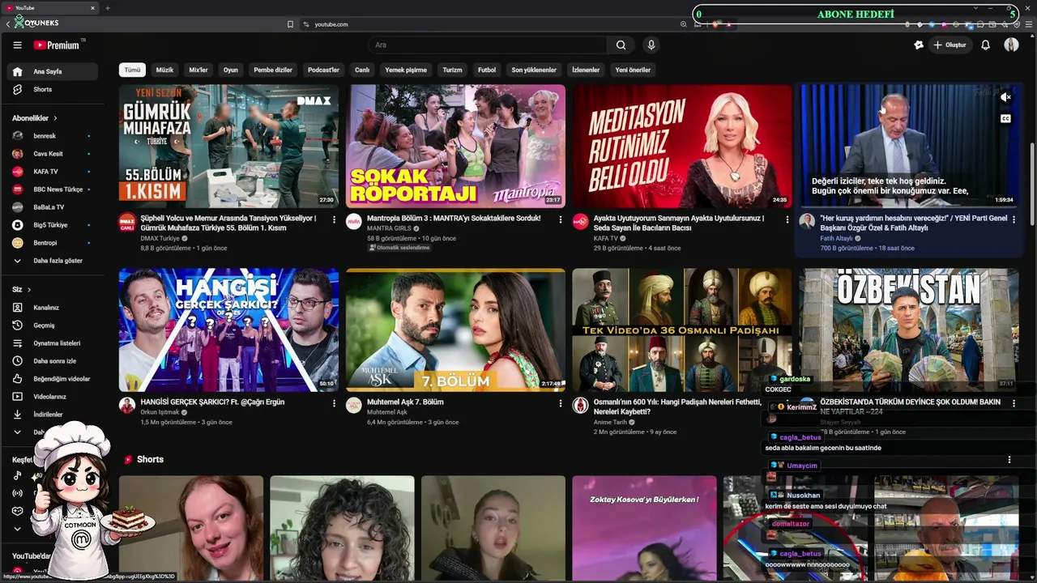This screenshot has width=1037, height=583.
Task: Close the YouTube browser tab
Action: click(92, 8)
